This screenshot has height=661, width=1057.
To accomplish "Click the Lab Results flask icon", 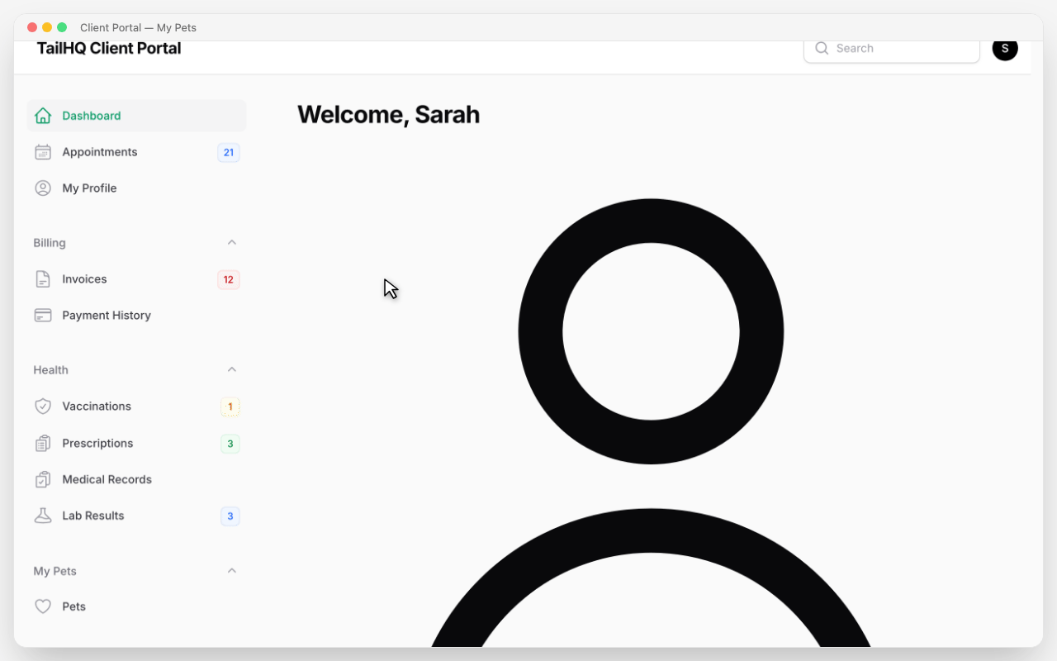I will [x=43, y=516].
